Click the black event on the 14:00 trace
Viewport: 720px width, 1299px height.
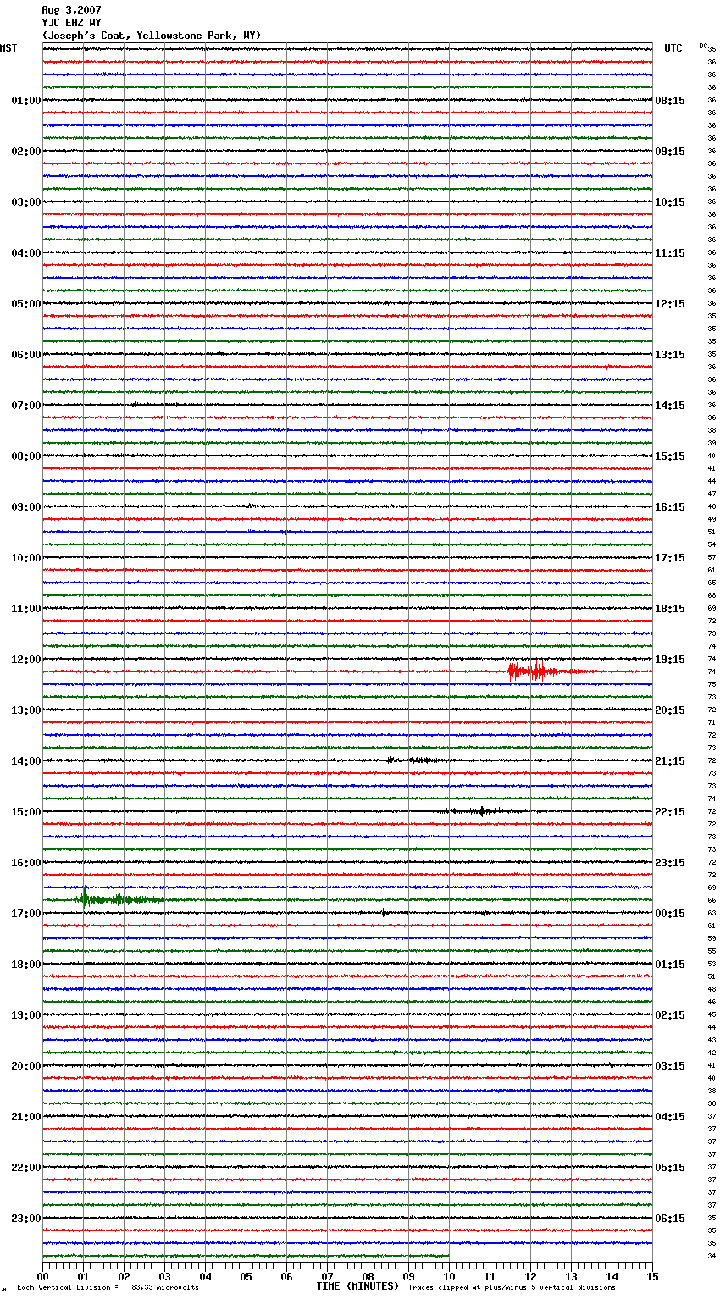[x=413, y=760]
